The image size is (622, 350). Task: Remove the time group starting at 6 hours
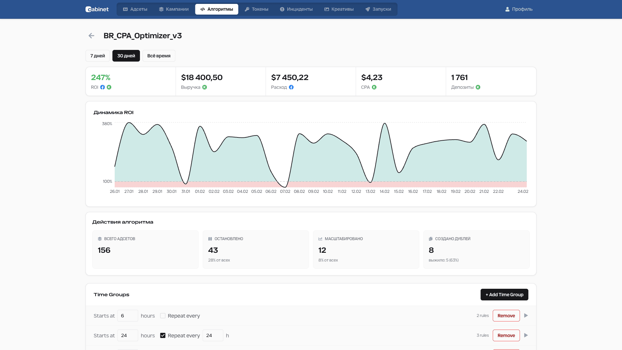pos(506,316)
